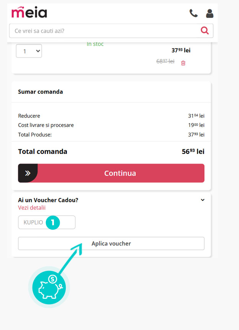Screen dimensions: 239x330
Task: Collapse the Voucher Cadou section chevron
Action: pos(203,200)
